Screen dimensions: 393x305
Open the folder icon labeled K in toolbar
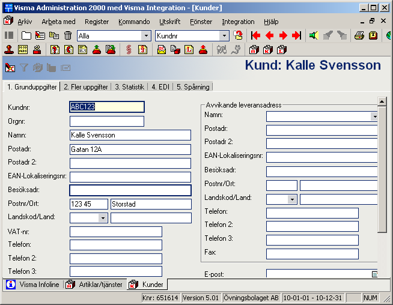(x=268, y=50)
